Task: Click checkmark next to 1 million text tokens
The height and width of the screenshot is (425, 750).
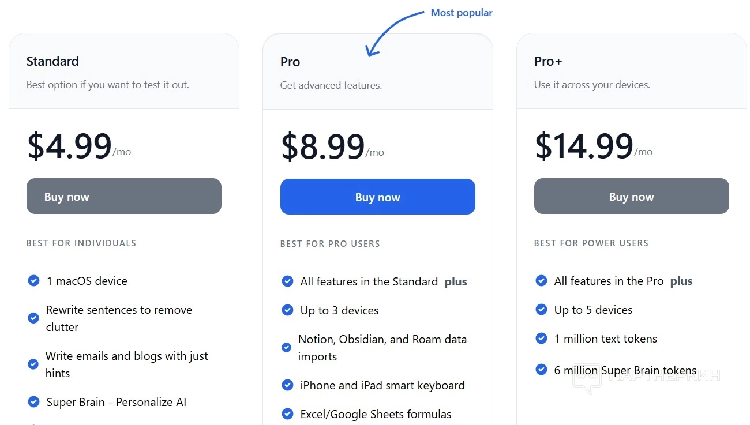Action: pyautogui.click(x=541, y=339)
